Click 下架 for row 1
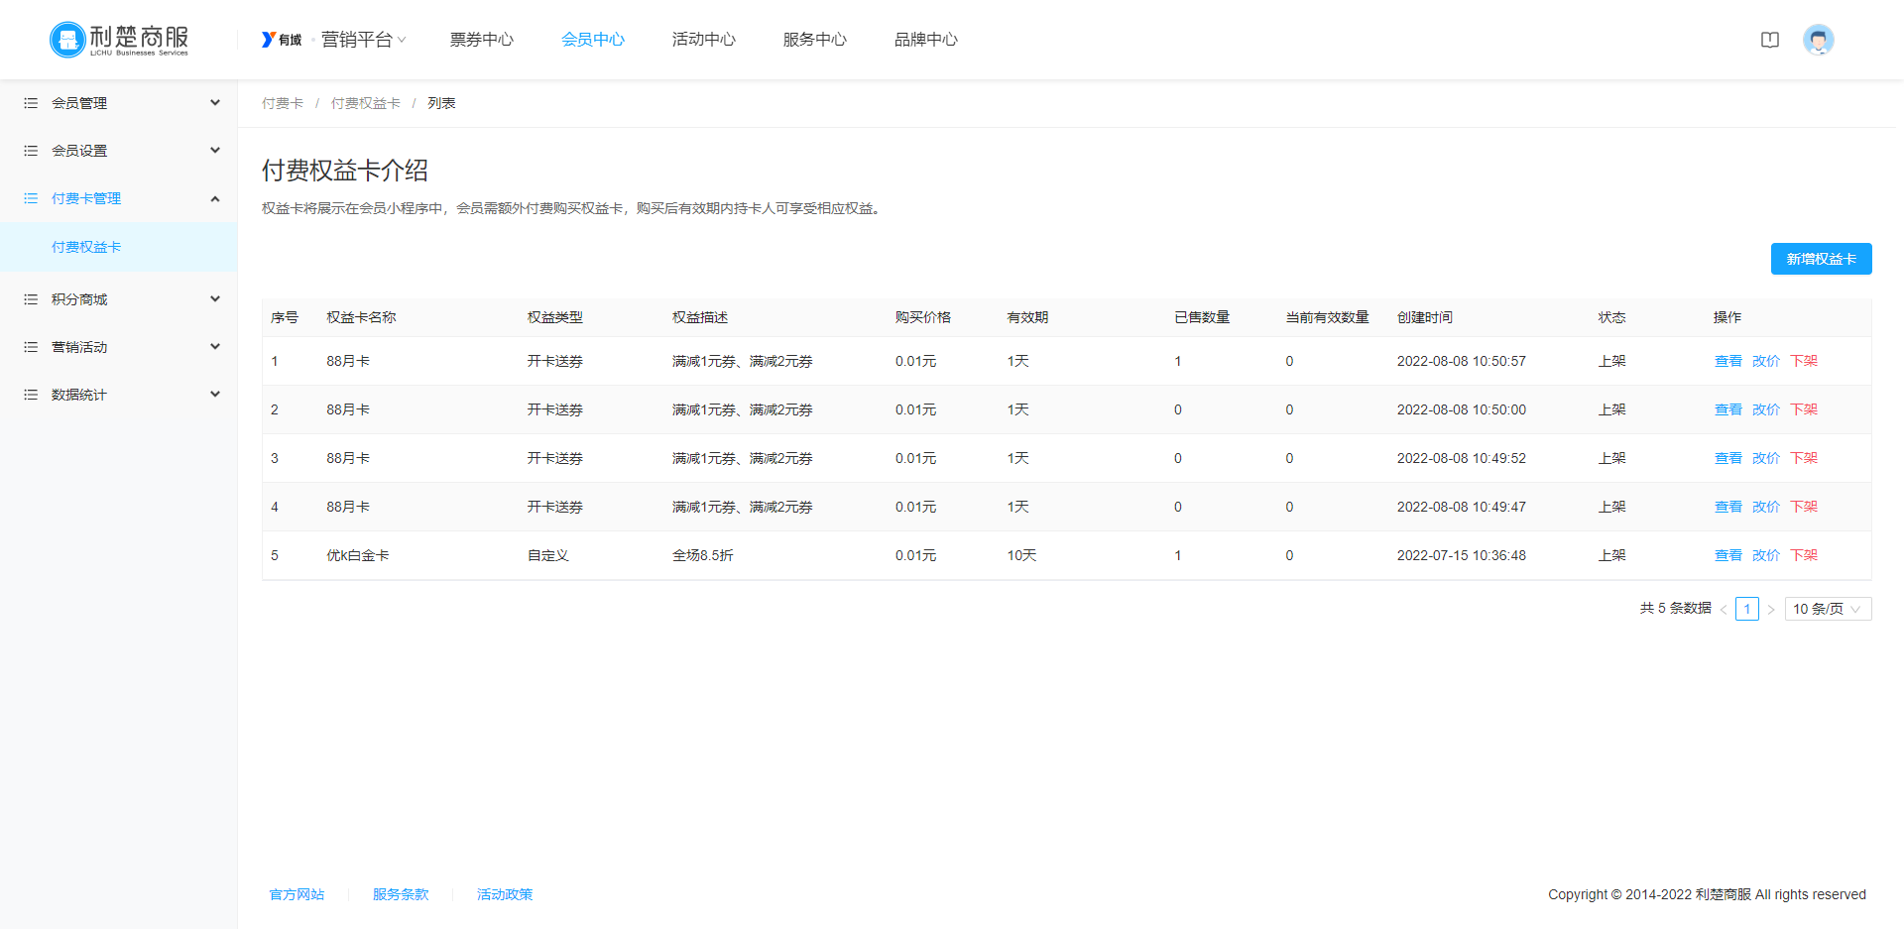 [x=1804, y=361]
